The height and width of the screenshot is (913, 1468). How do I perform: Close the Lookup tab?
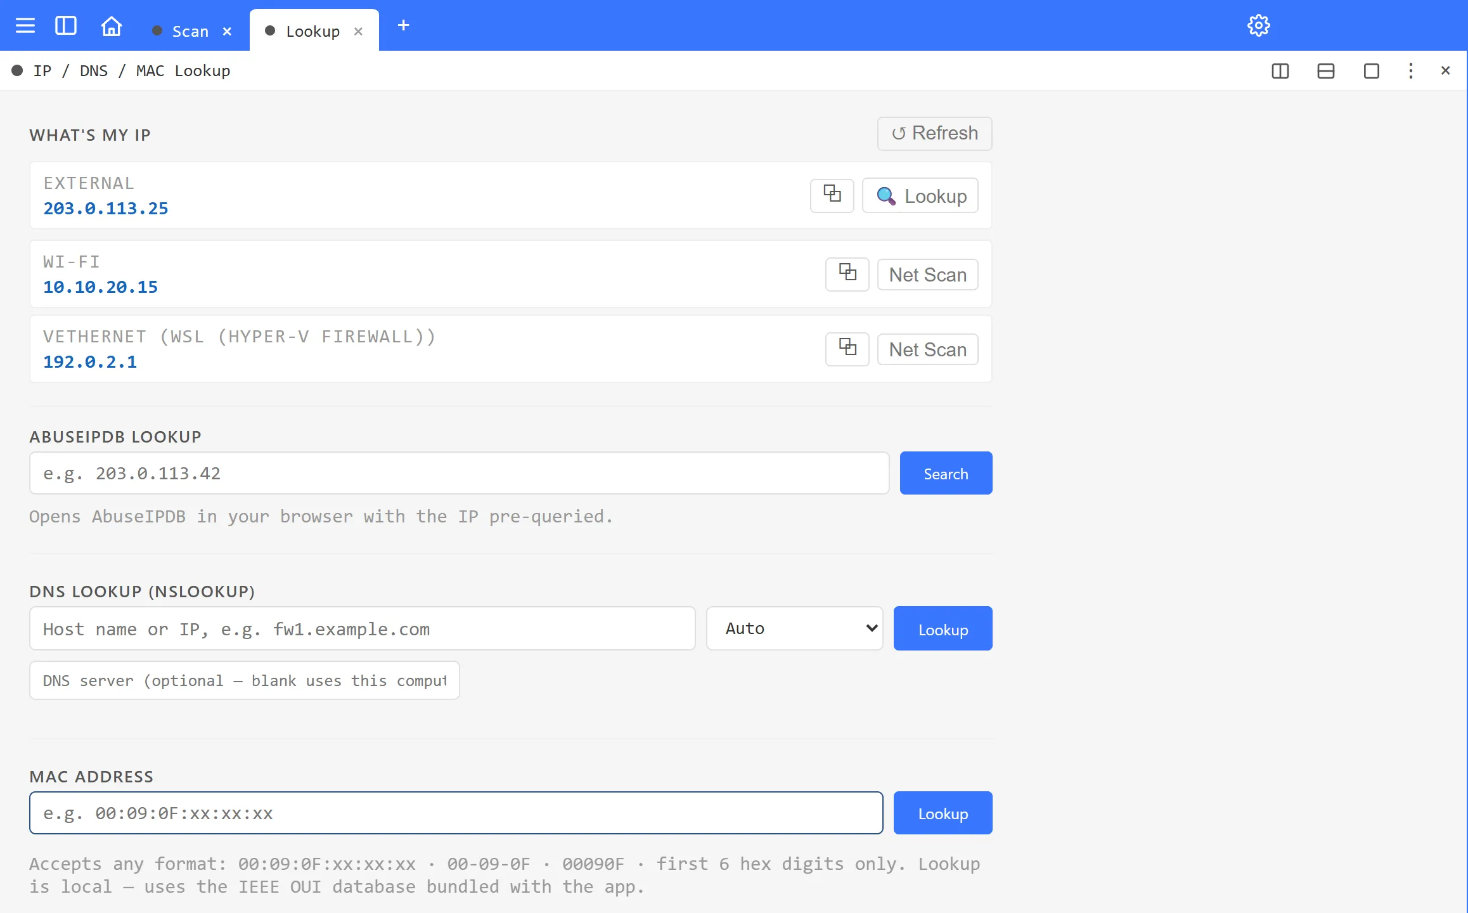click(x=358, y=31)
